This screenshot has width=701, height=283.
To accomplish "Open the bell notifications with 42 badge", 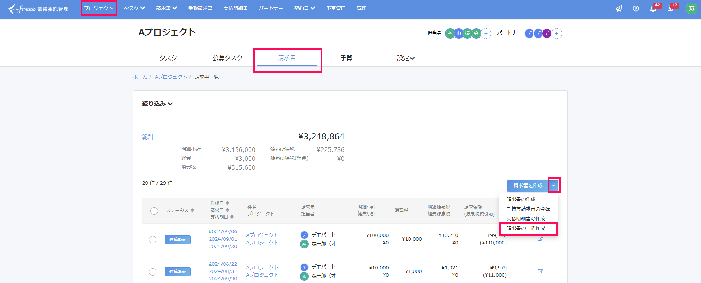I will [x=653, y=8].
